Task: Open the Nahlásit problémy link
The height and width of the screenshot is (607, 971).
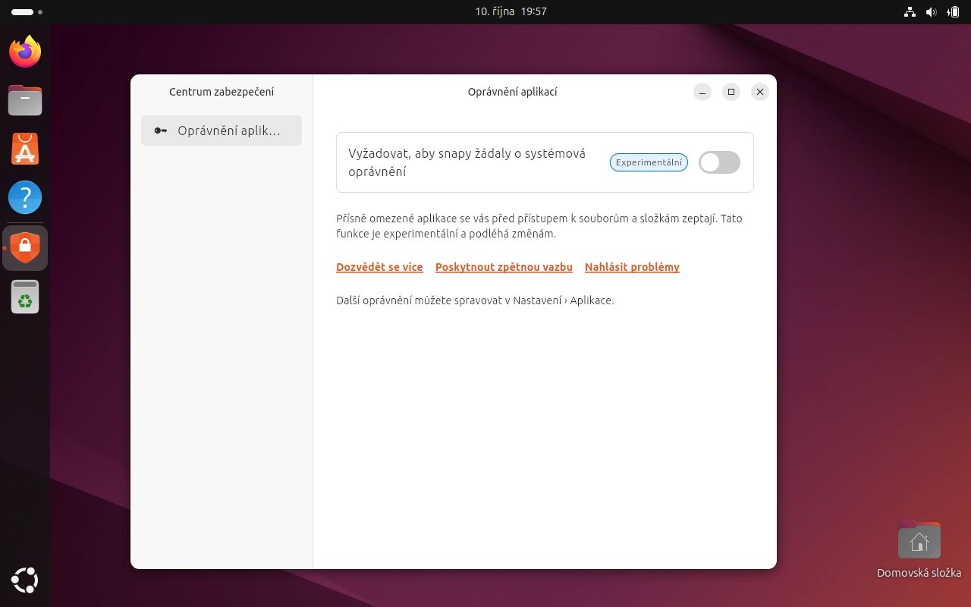Action: (x=632, y=267)
